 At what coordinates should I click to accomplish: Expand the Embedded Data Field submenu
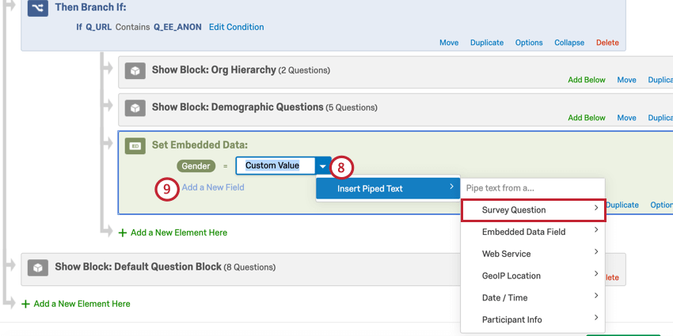533,232
